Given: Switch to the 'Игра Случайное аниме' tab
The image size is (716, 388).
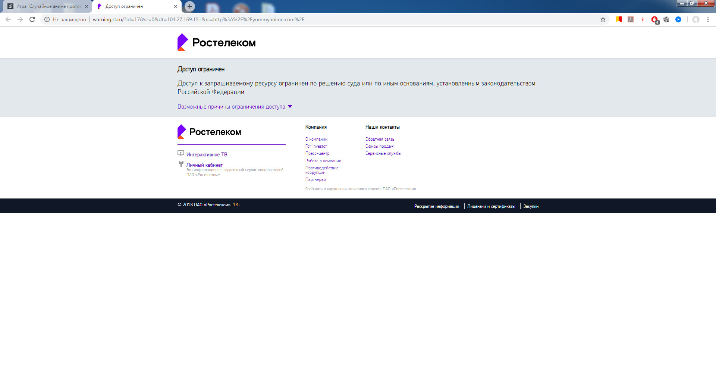Looking at the screenshot, I should [x=48, y=6].
